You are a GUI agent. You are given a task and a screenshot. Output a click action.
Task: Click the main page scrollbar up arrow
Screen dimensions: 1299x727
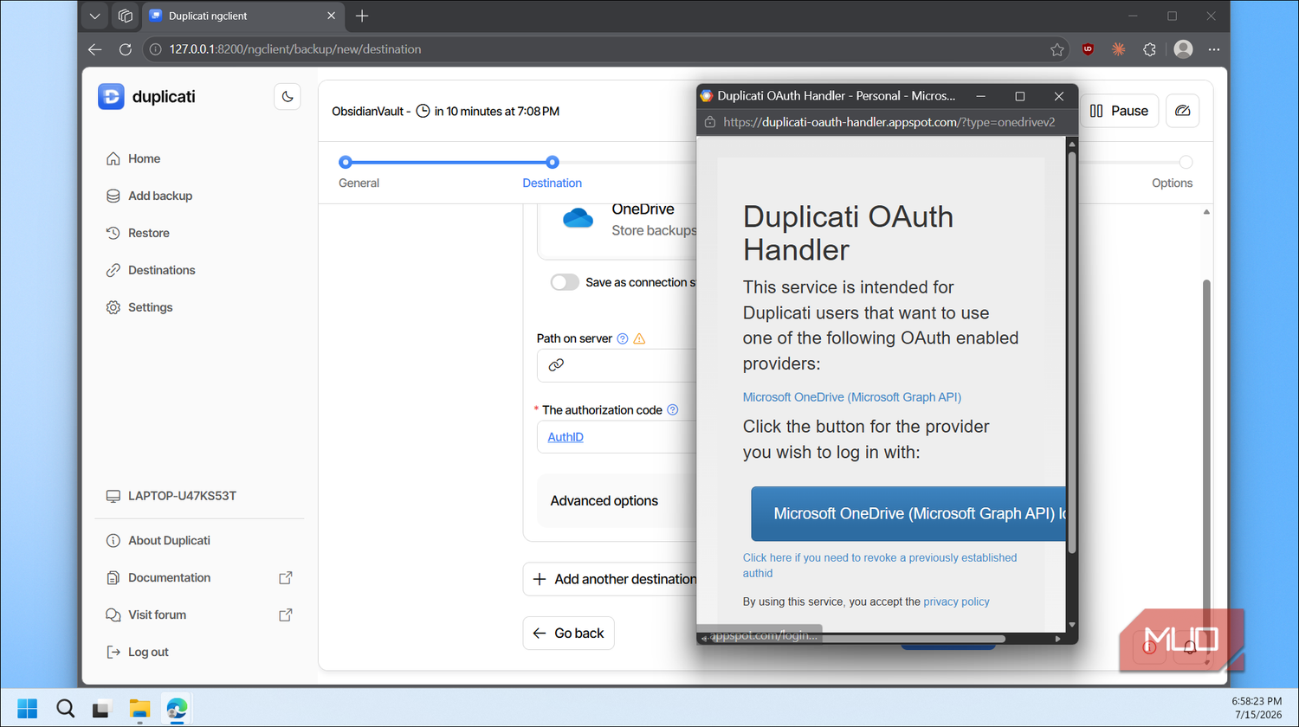click(x=1206, y=212)
